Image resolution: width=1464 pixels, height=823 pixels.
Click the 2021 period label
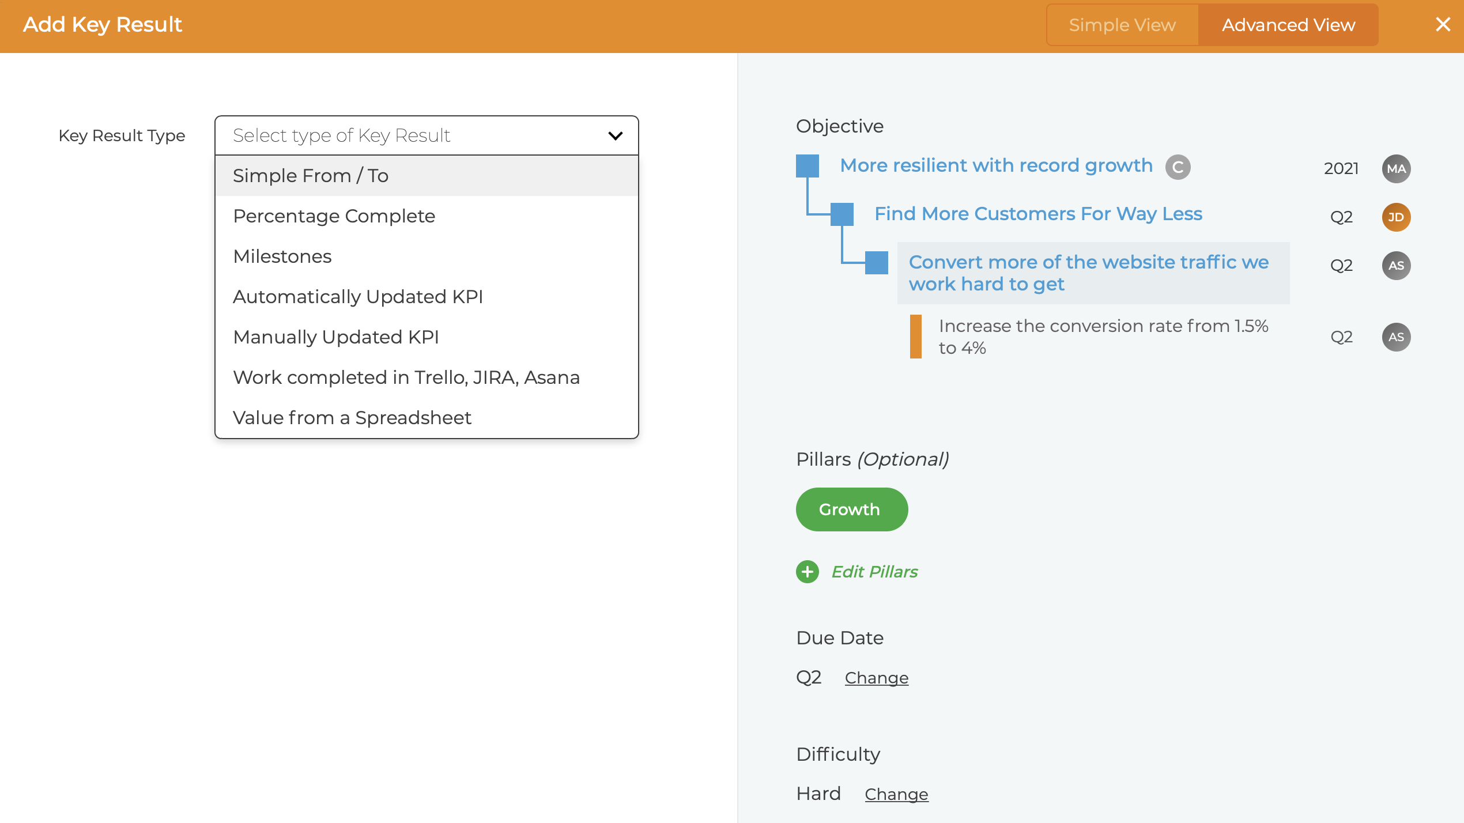pos(1341,169)
